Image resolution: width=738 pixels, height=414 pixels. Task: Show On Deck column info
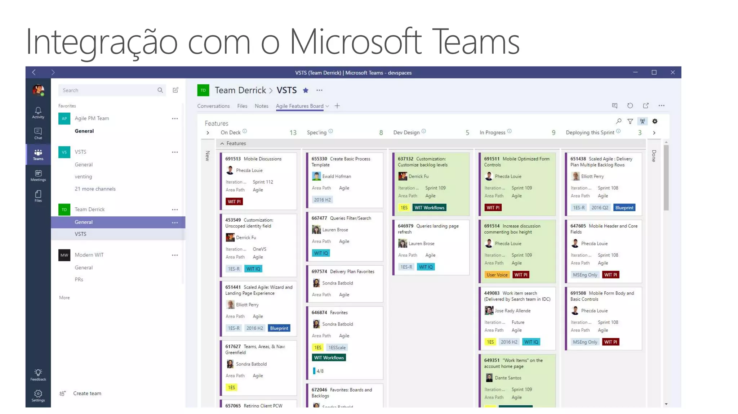pyautogui.click(x=245, y=131)
